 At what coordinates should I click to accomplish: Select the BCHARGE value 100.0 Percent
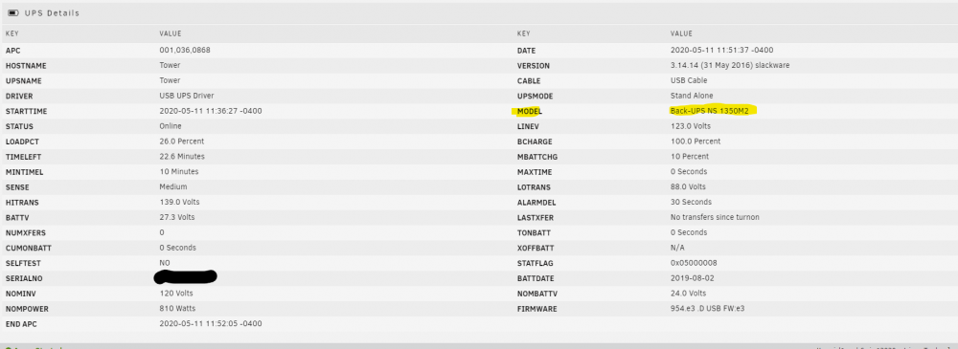tap(696, 142)
